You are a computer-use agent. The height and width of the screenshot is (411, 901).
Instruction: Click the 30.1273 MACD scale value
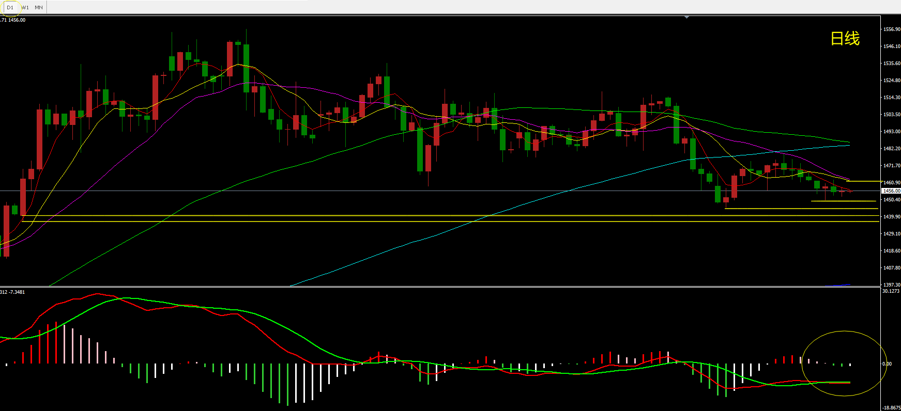tap(891, 291)
